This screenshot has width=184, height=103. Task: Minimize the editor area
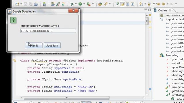(x=145, y=9)
